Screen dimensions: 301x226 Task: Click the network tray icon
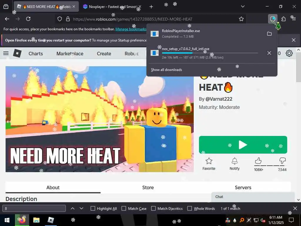point(256,220)
